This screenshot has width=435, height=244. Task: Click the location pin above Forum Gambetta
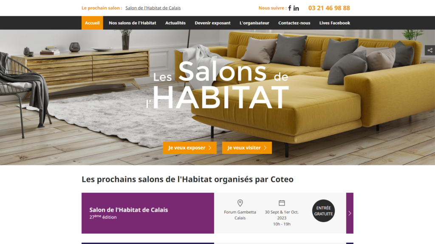pyautogui.click(x=240, y=203)
